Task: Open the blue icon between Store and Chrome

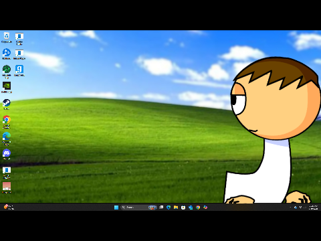Action: [x=191, y=208]
